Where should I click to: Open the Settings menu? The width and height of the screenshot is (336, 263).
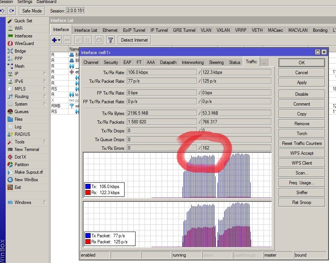[25, 2]
